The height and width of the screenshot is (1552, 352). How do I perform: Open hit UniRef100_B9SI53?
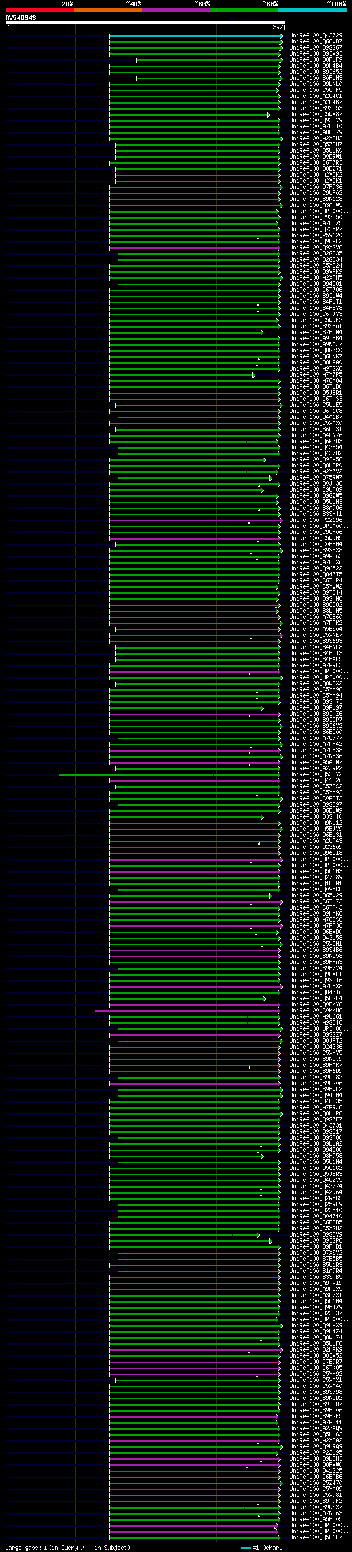315,108
